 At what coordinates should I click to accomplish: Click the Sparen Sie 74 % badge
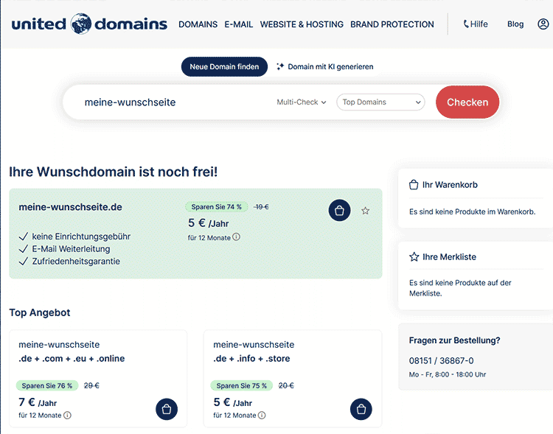[216, 207]
